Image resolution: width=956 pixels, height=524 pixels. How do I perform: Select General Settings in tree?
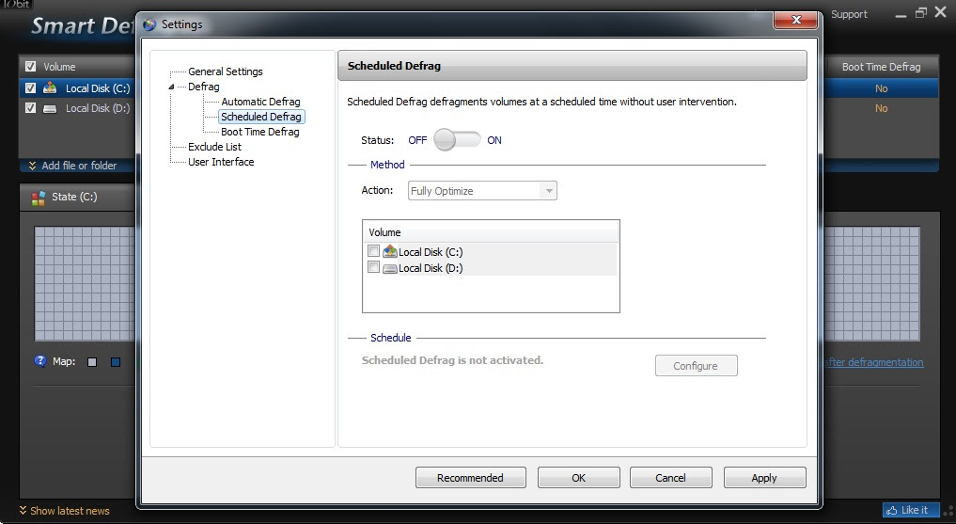[x=226, y=71]
